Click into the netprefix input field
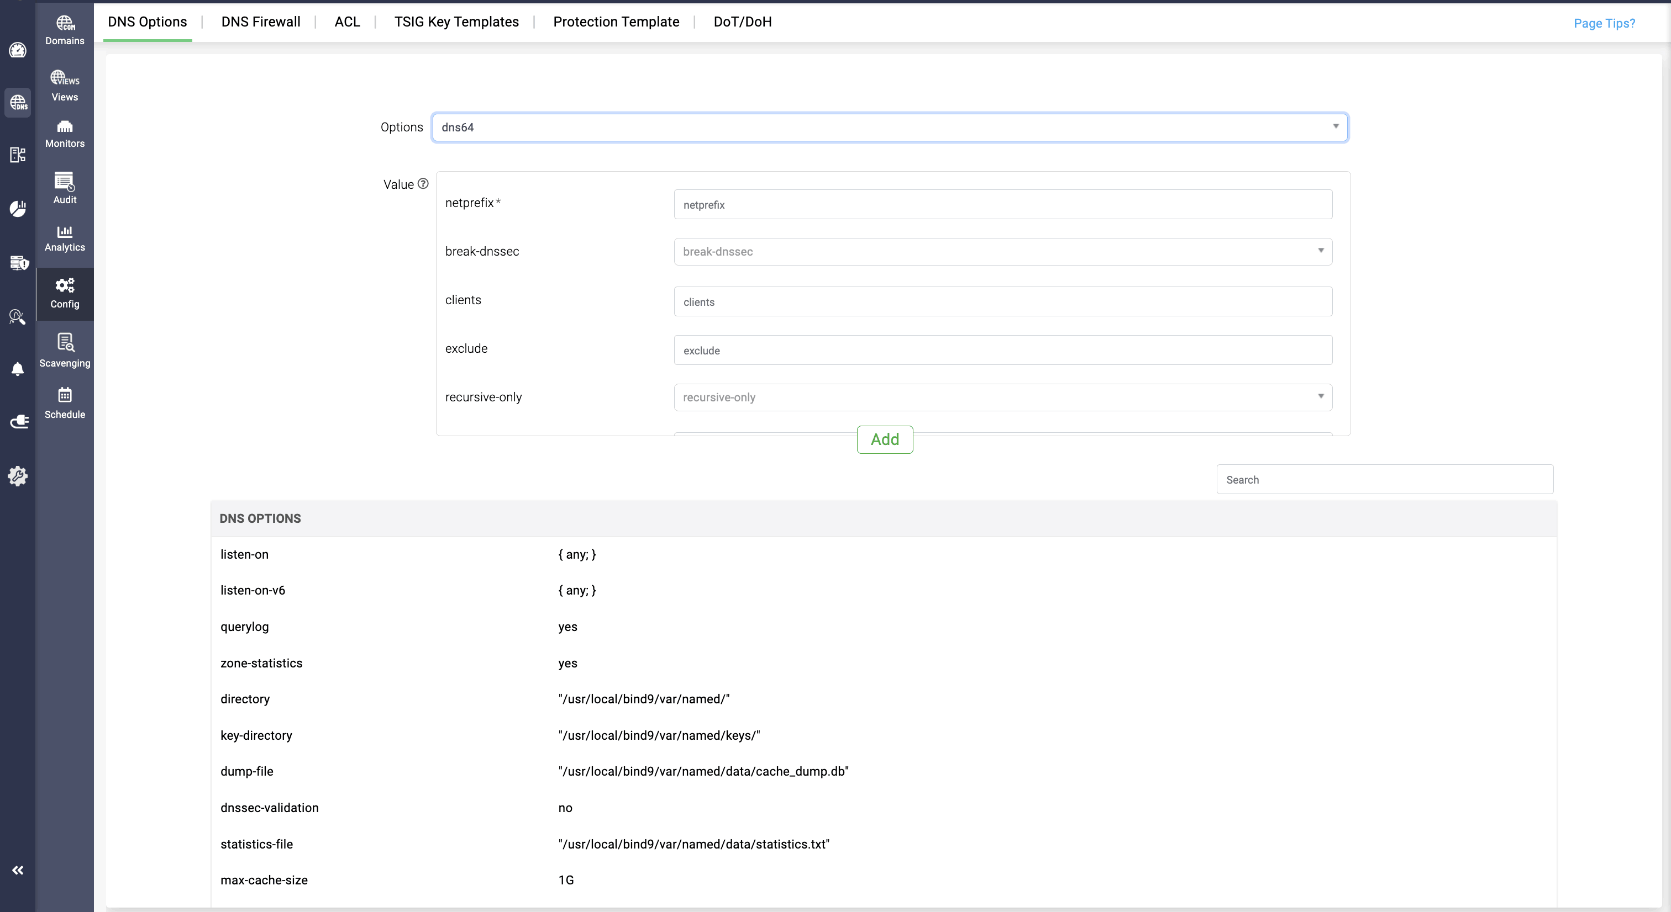This screenshot has width=1671, height=912. coord(1002,205)
